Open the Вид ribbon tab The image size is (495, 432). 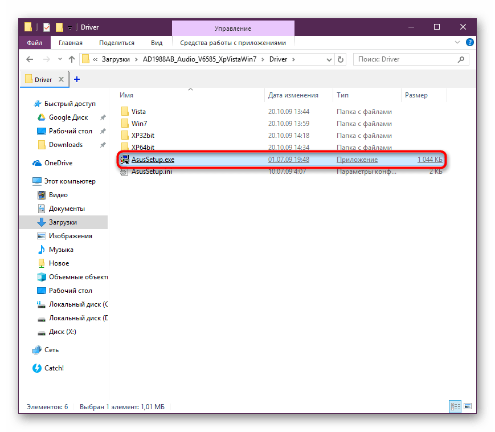tap(157, 43)
